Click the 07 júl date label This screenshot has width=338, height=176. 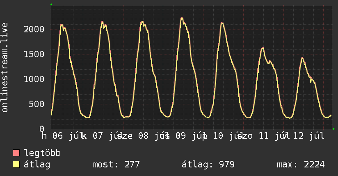(x=107, y=136)
